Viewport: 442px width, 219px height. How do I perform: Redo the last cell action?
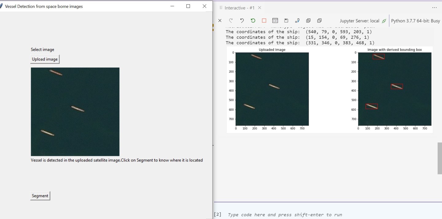coord(231,21)
